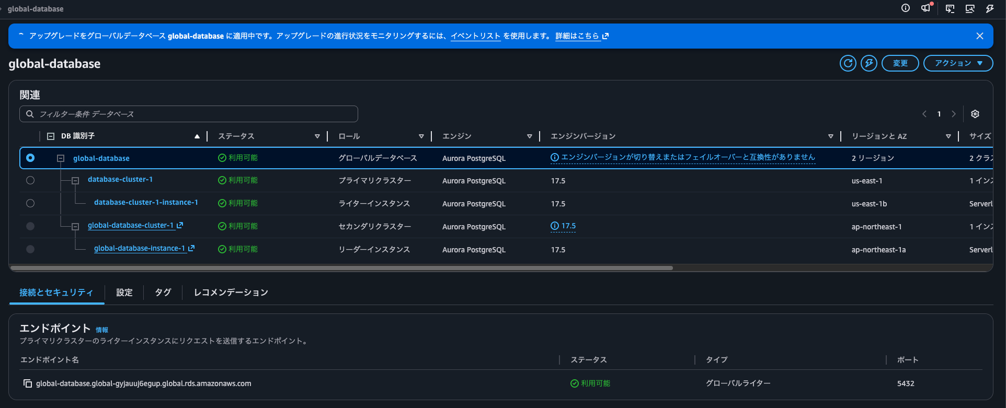Sort by the ロール column arrow
This screenshot has width=1006, height=408.
421,136
